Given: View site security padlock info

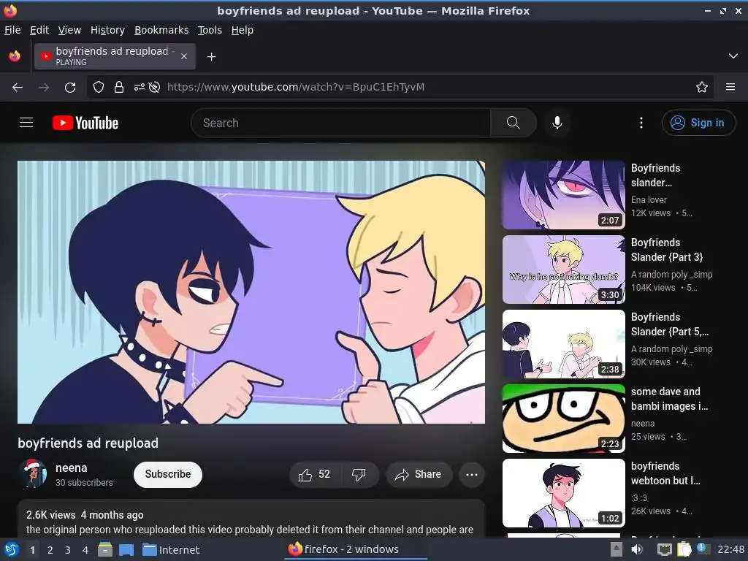Looking at the screenshot, I should (x=119, y=87).
